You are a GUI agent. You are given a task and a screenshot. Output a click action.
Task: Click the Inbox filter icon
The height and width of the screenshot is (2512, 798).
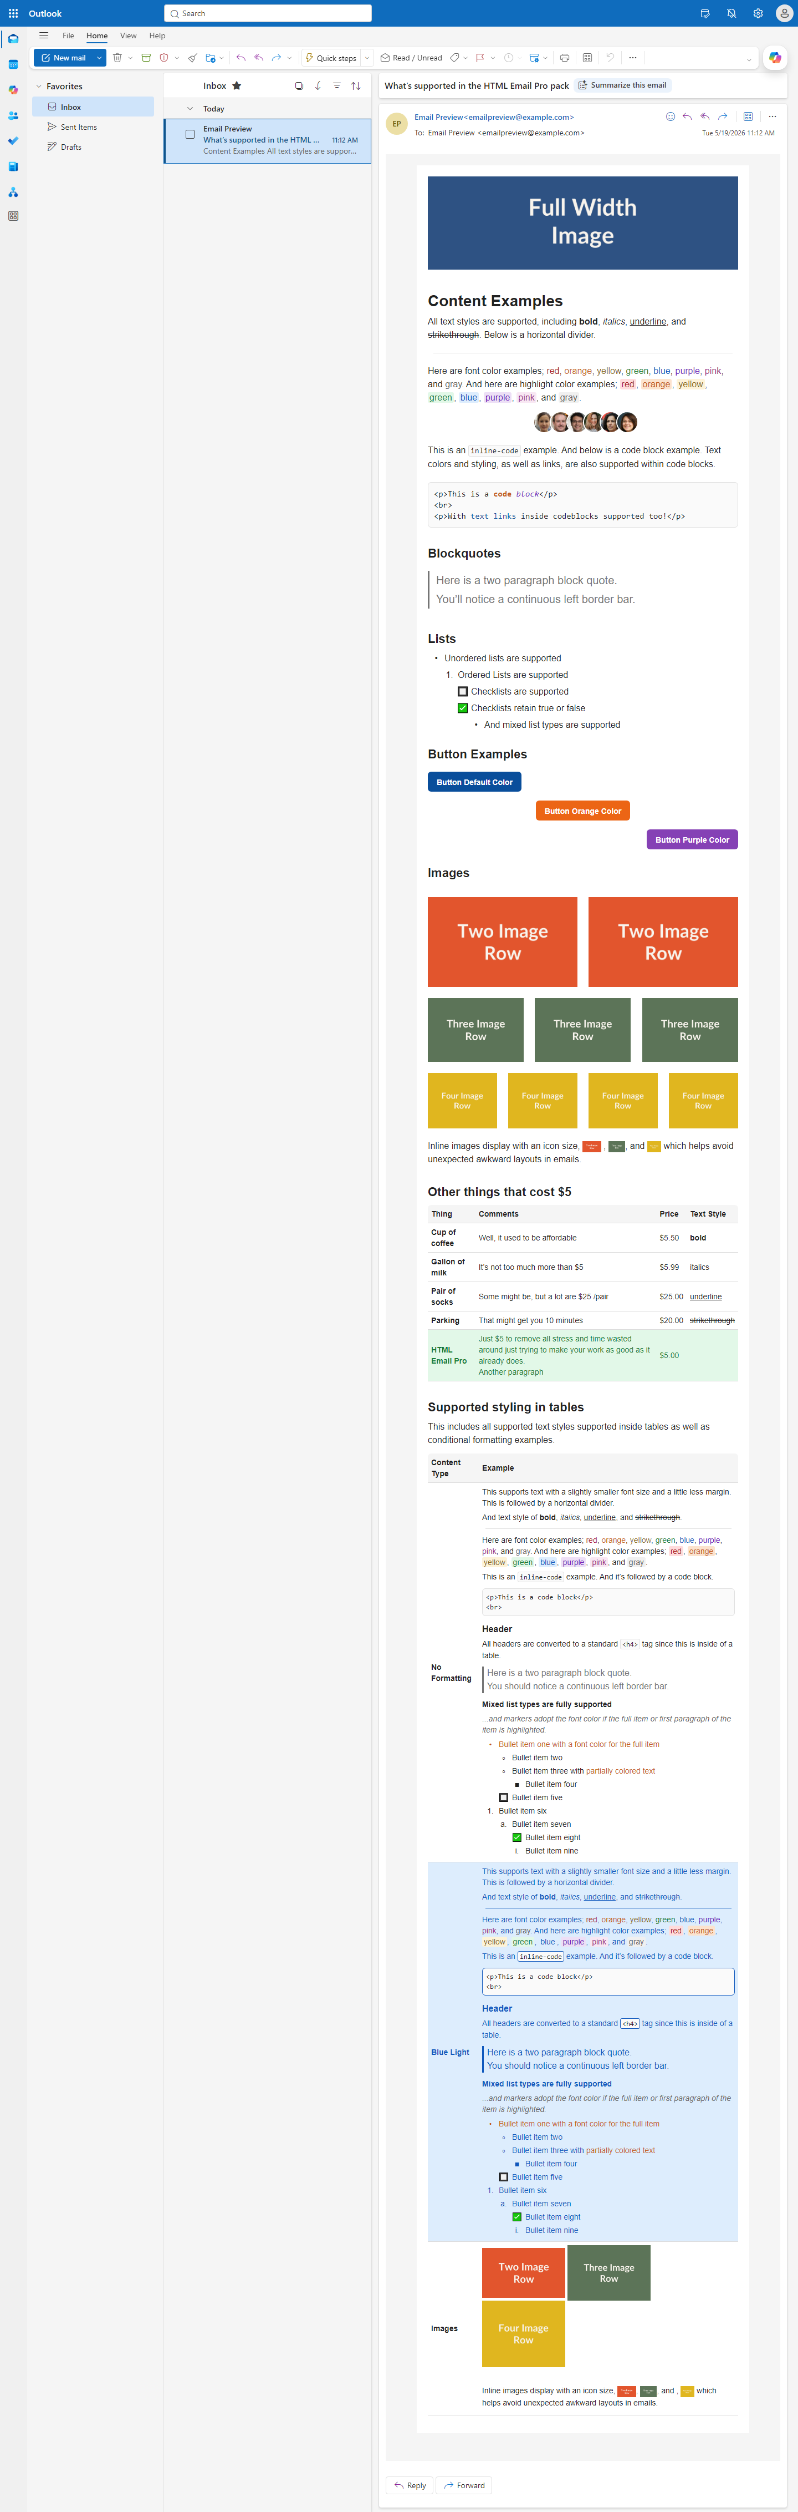click(337, 86)
